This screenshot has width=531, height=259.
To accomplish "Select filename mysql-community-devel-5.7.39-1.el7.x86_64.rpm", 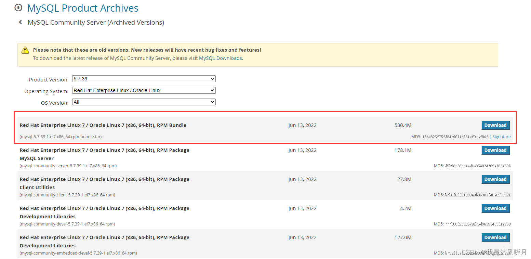I will (67, 224).
